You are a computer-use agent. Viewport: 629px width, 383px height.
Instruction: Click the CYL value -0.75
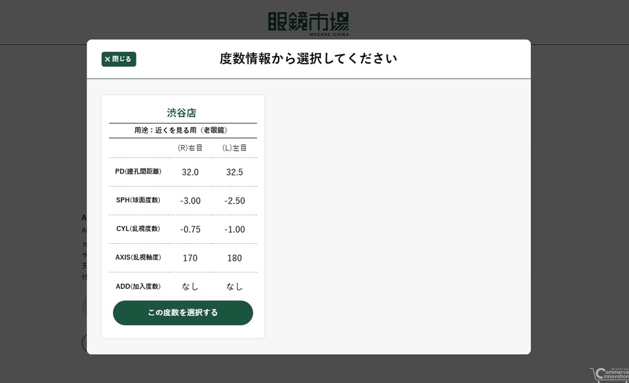tap(190, 230)
